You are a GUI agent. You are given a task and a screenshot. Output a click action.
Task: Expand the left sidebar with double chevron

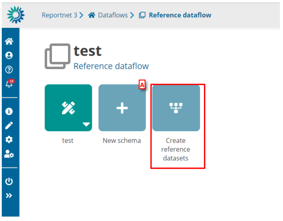[9, 195]
